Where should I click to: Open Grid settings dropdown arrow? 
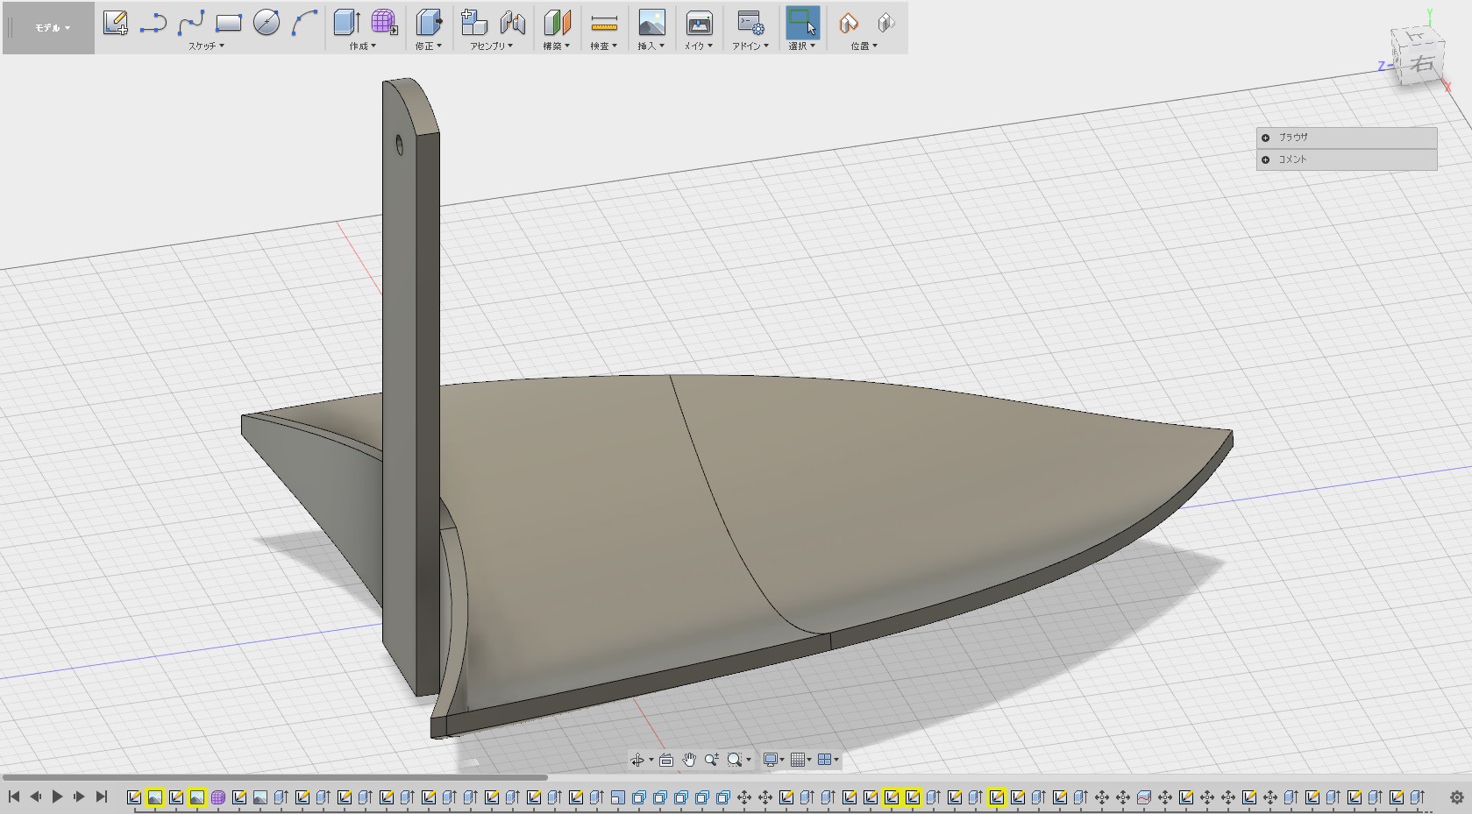[x=808, y=761]
